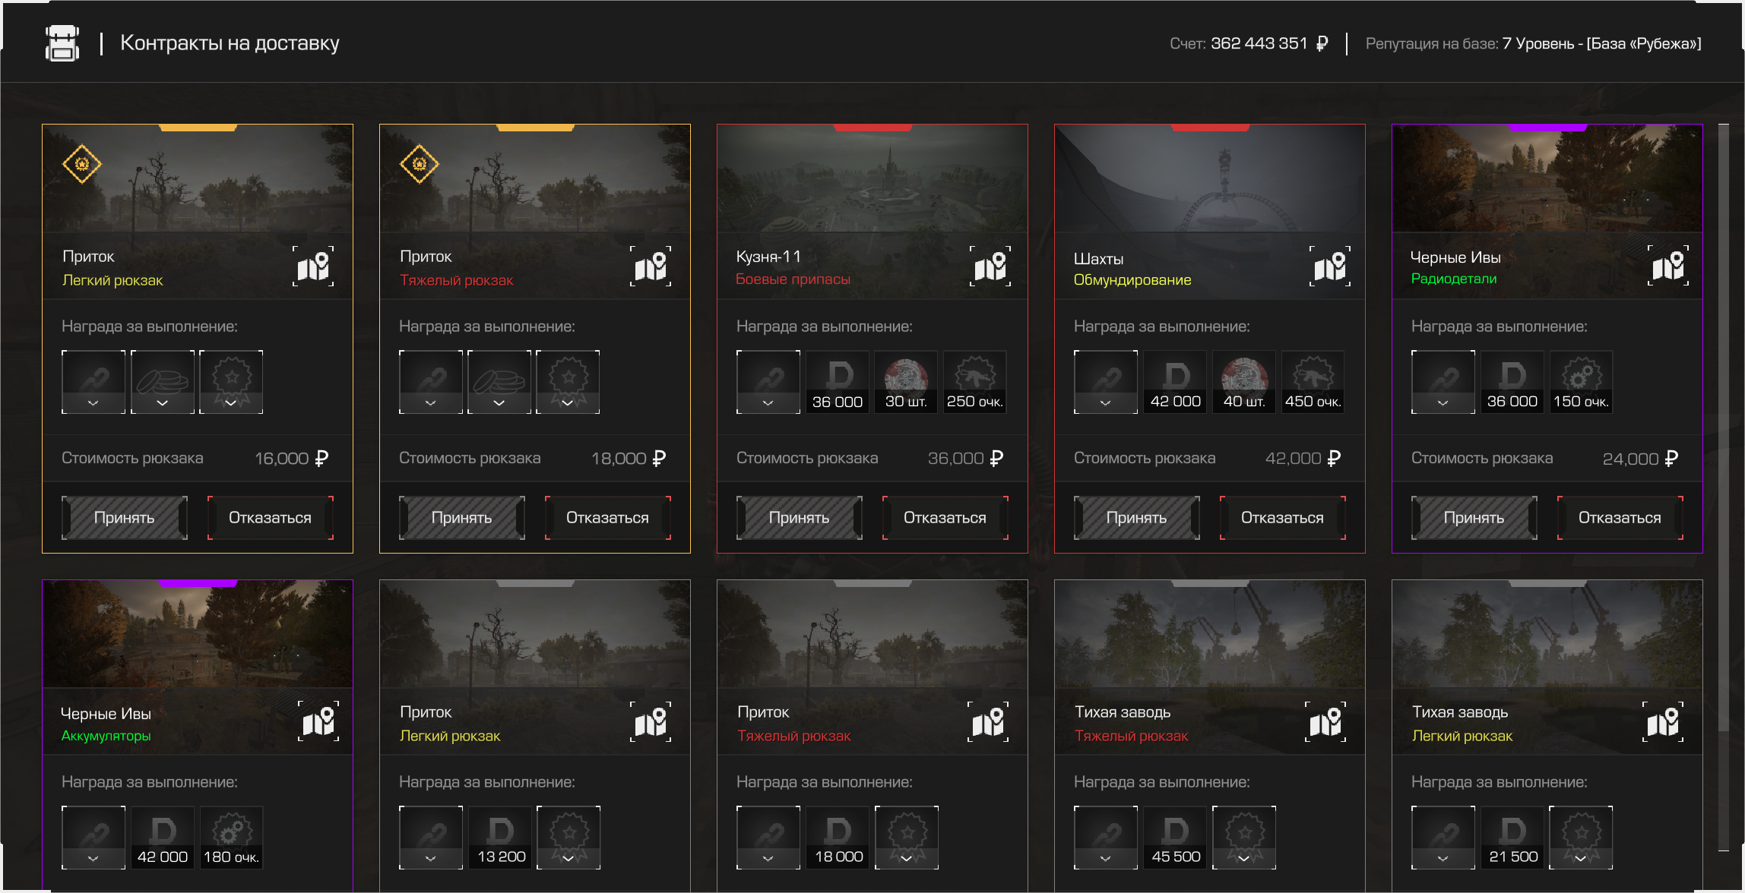Open map location for Шахты contract
The image size is (1745, 893).
click(x=1329, y=267)
